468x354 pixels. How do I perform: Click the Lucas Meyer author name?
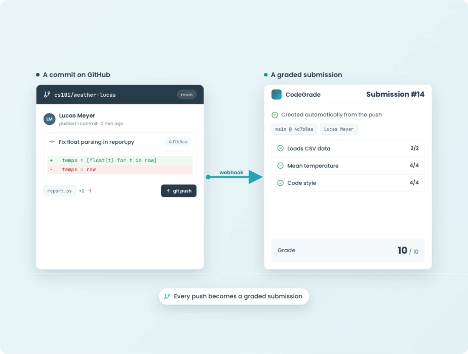point(77,115)
